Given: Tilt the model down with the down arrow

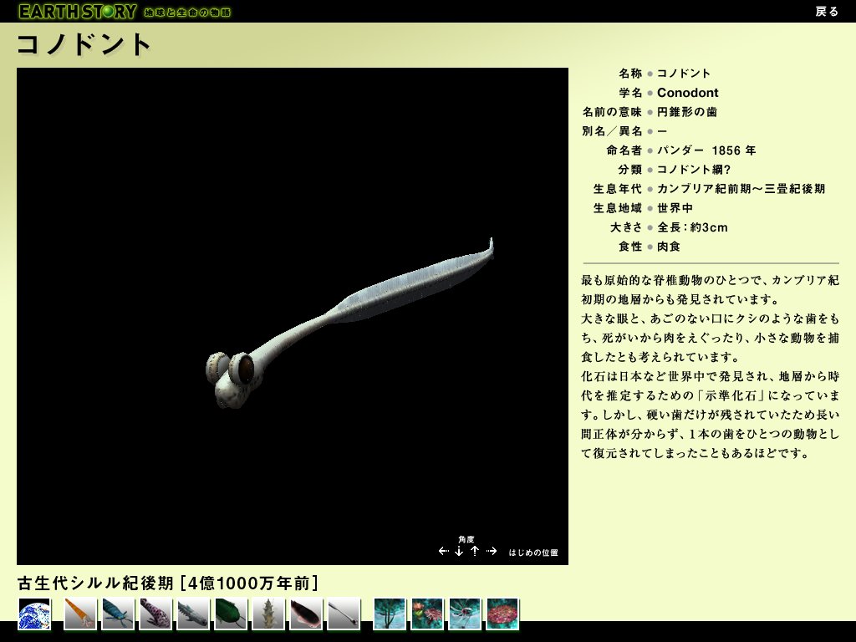Looking at the screenshot, I should 459,552.
